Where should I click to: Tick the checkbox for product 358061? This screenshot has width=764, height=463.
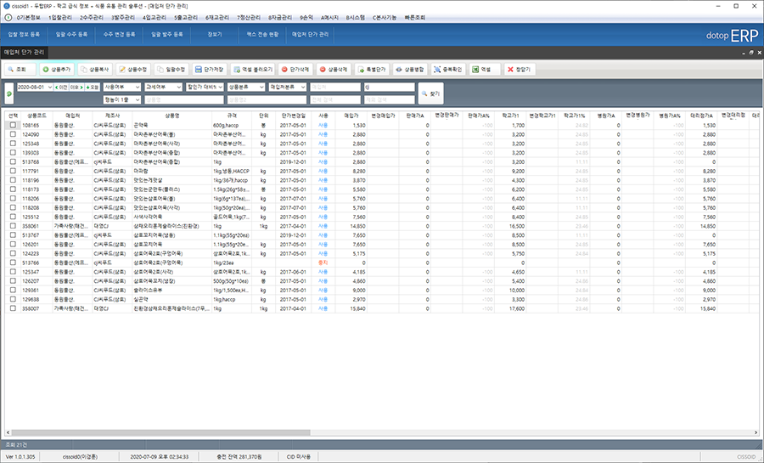13,227
